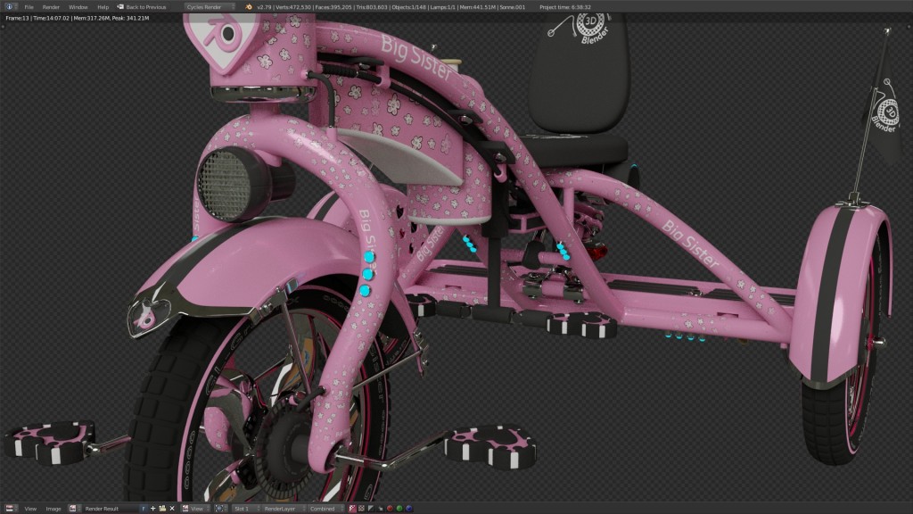The width and height of the screenshot is (913, 514).
Task: Click the blue channel circle icon
Action: (408, 508)
